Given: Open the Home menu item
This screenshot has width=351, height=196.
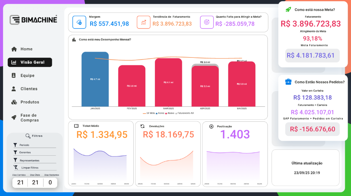Looking at the screenshot, I should tap(26, 49).
